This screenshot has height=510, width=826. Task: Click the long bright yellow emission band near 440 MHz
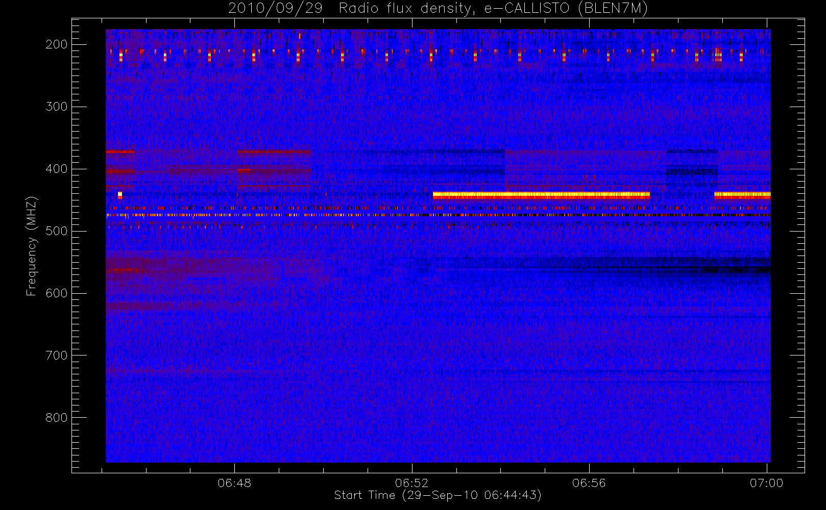coord(541,195)
